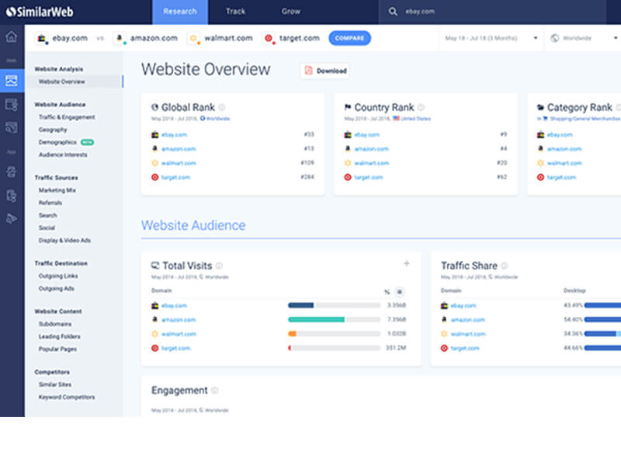Click the globe icon beside Worldwide
Image resolution: width=621 pixels, height=466 pixels.
tap(555, 38)
